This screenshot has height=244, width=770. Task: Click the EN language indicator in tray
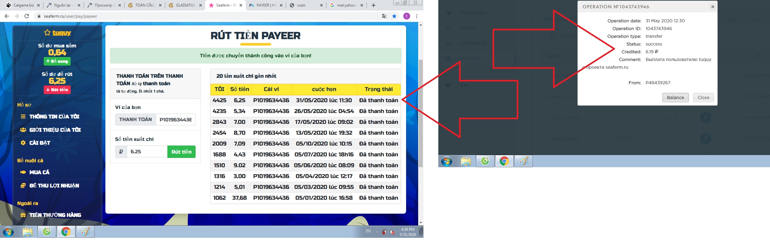coord(368,231)
